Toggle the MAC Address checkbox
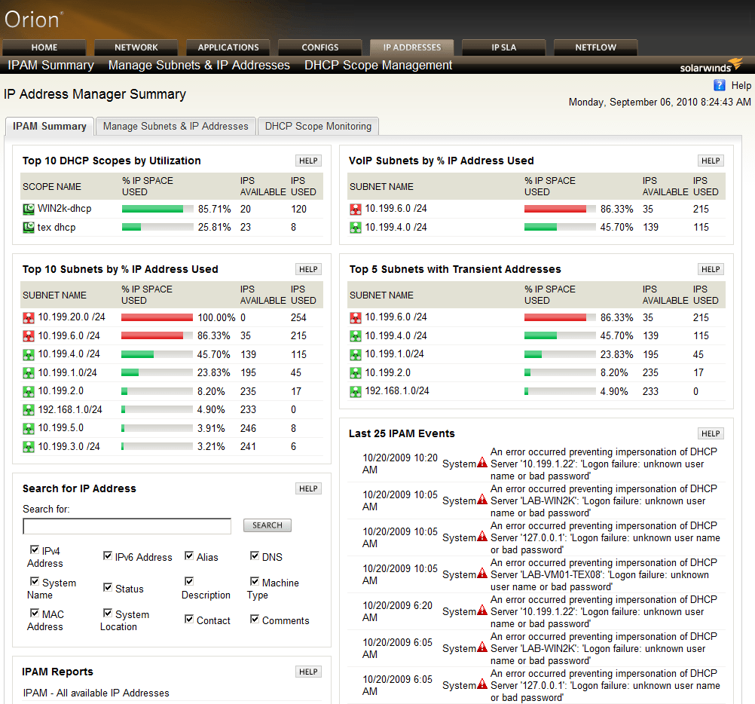 34,612
